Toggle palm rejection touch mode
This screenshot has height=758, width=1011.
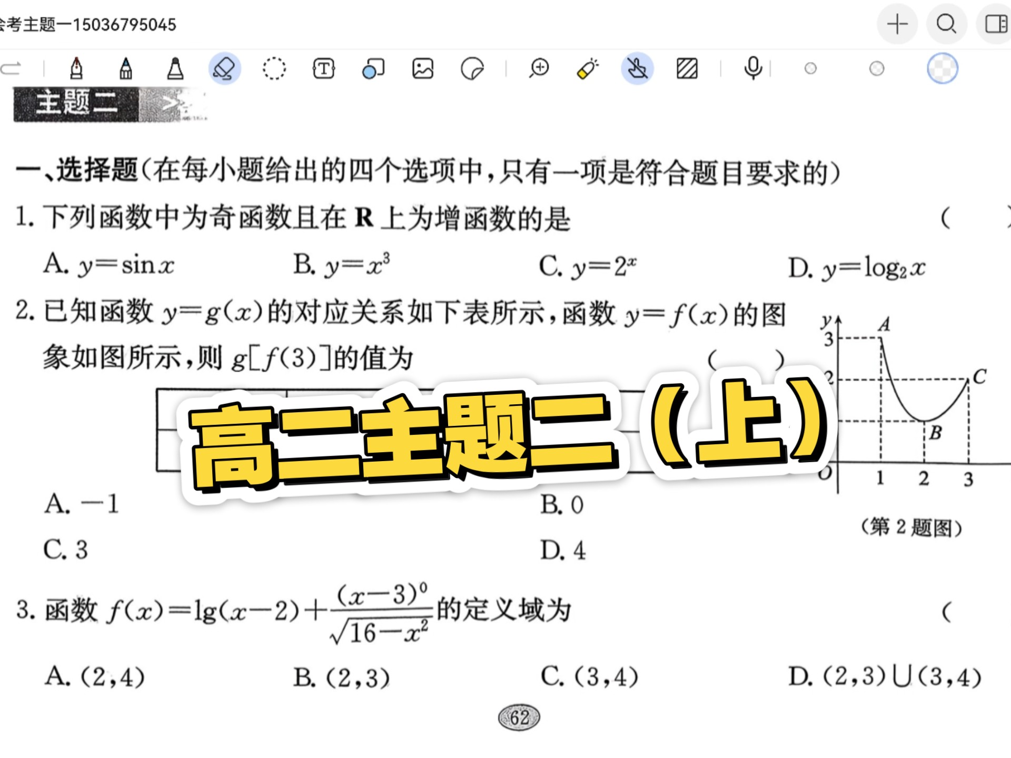pos(637,68)
